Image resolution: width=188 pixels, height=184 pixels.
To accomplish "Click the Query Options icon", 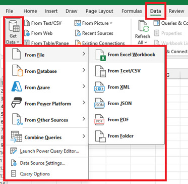I will coord(14,174).
